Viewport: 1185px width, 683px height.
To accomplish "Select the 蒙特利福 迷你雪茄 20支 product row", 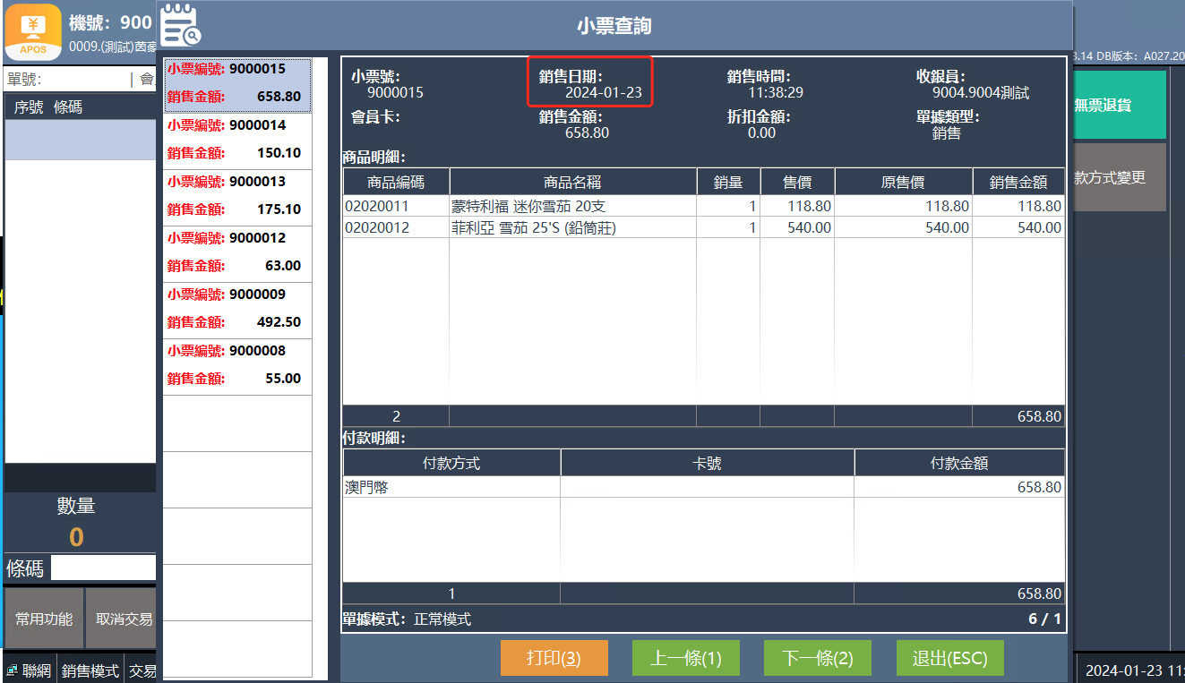I will click(573, 206).
